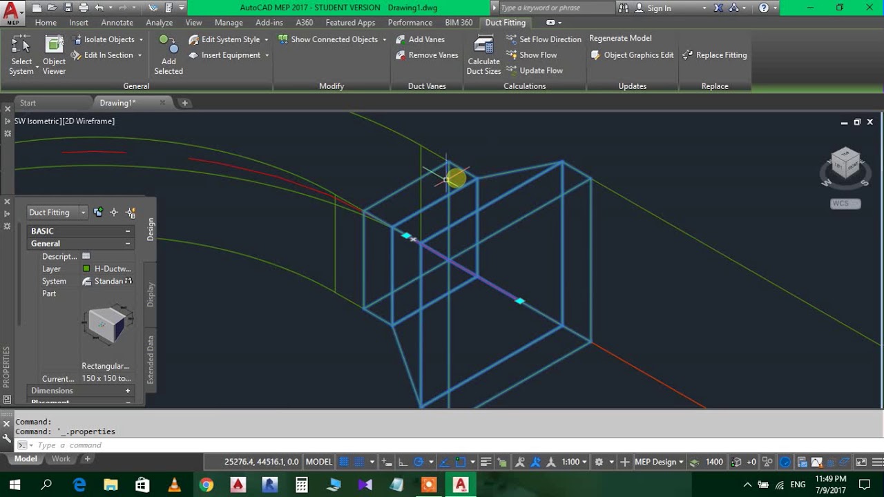884x497 pixels.
Task: Open Isolate Objects dropdown
Action: point(141,40)
